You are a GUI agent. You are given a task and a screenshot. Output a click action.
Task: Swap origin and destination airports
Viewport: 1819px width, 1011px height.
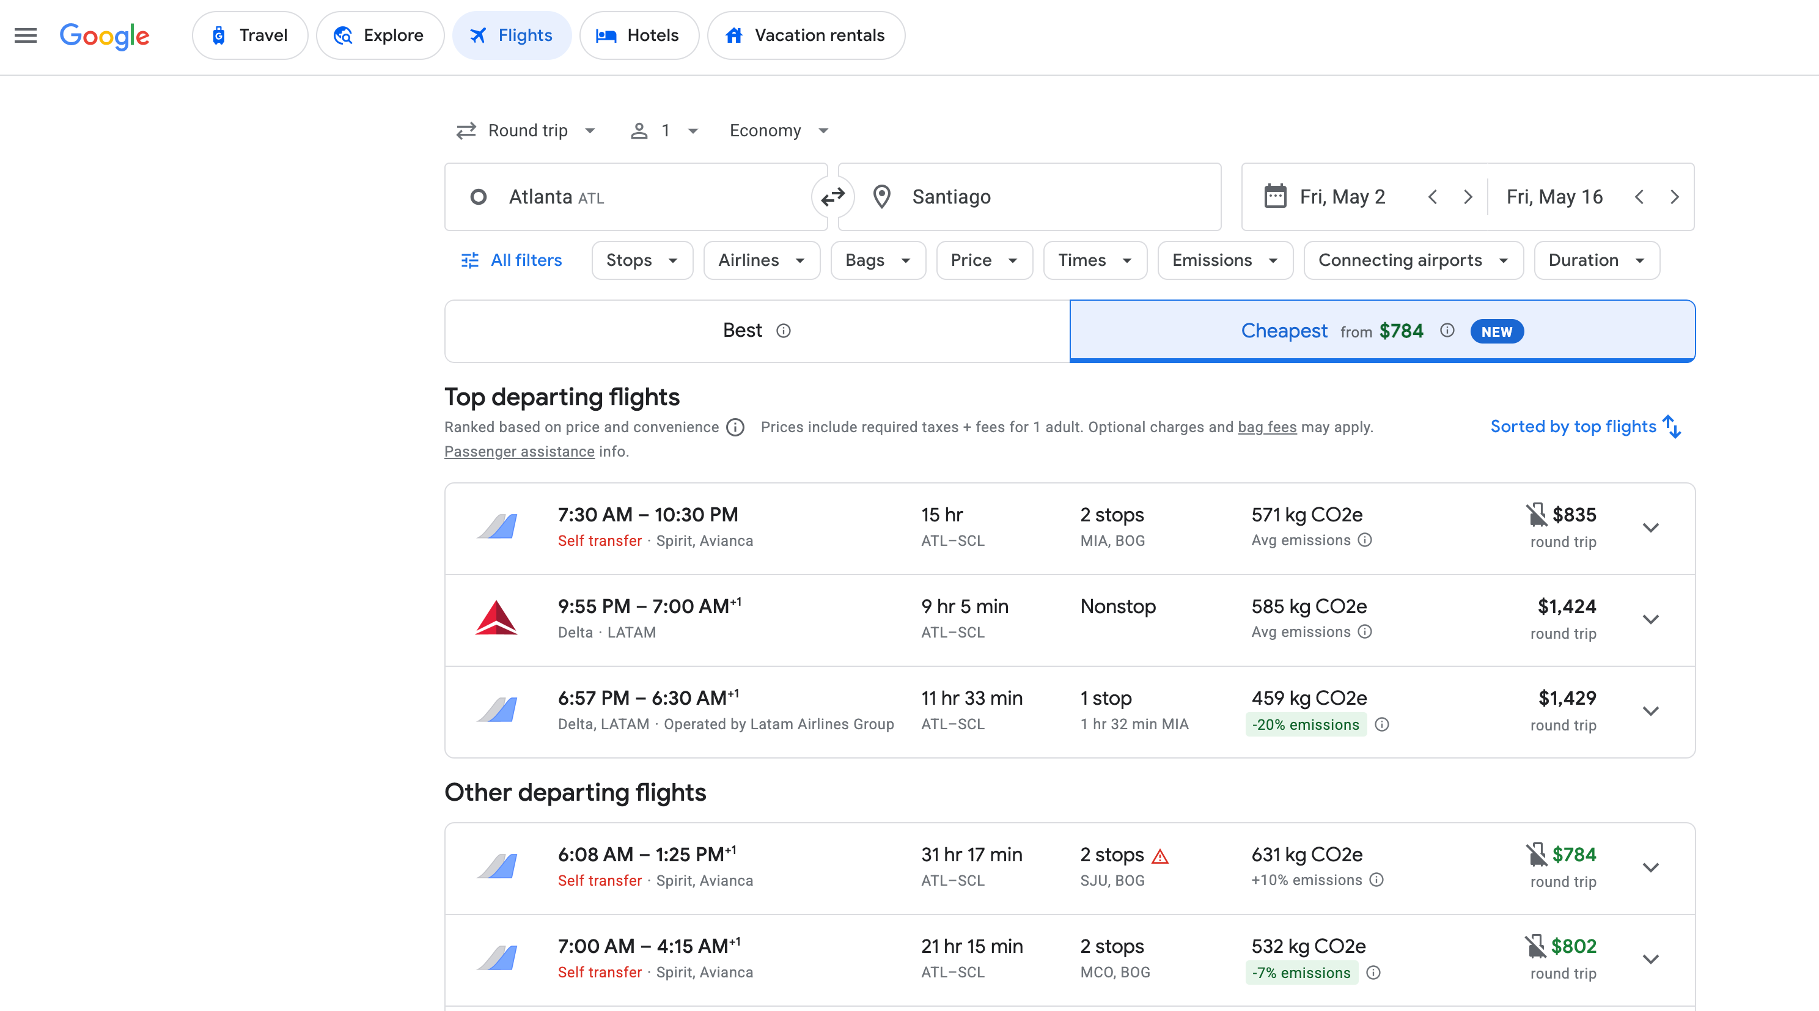[832, 197]
